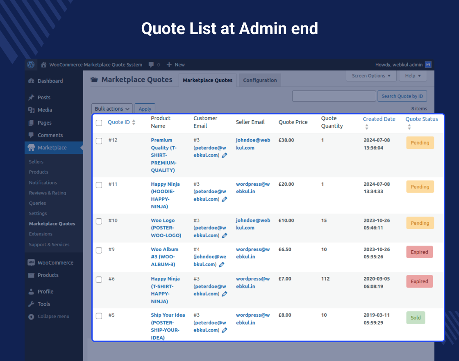The image size is (459, 361).
Task: Click Sold status badge for quote #5
Action: point(416,318)
